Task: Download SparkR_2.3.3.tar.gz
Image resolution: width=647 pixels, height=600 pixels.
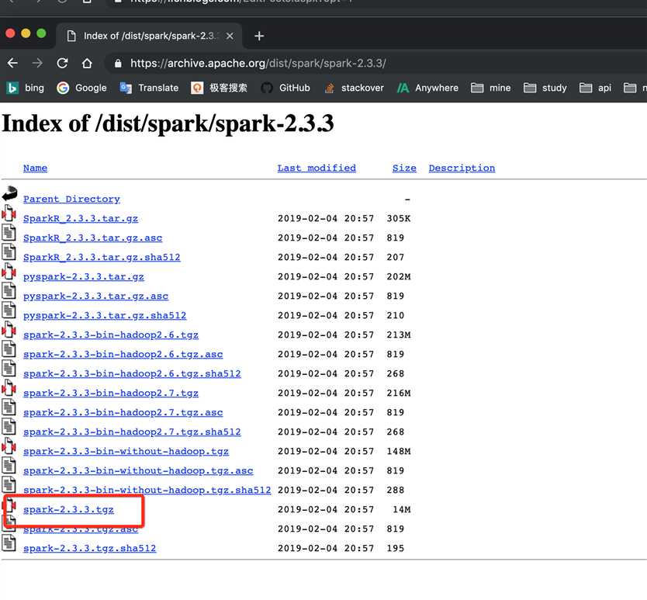Action: 81,218
